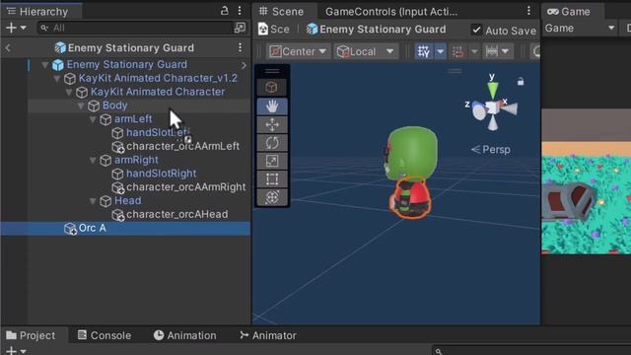Open the Local handle rotation dropdown
The image size is (631, 355).
pos(365,51)
